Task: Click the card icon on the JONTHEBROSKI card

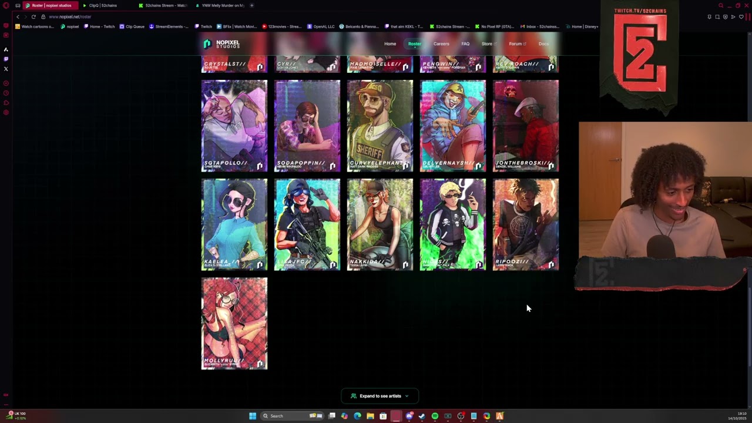Action: click(551, 166)
